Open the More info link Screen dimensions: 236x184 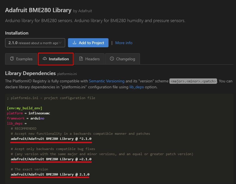(124, 43)
